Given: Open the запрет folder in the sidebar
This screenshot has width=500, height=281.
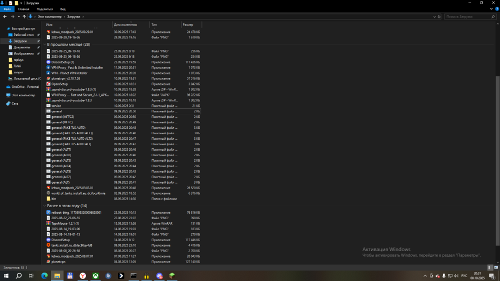Looking at the screenshot, I should [x=16, y=72].
